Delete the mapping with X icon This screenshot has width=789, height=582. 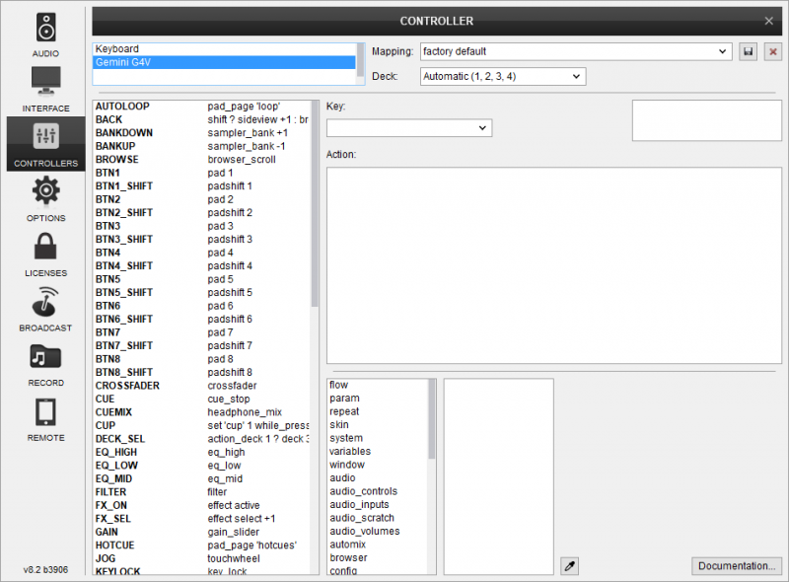772,51
